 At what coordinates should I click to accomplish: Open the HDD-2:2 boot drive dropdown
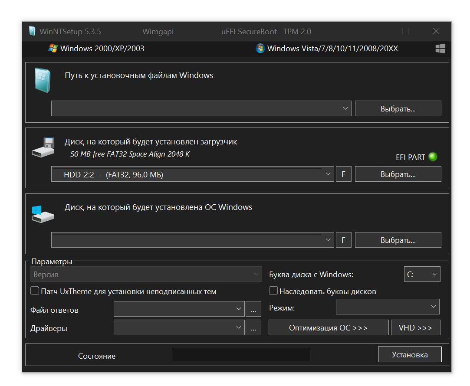(x=192, y=174)
